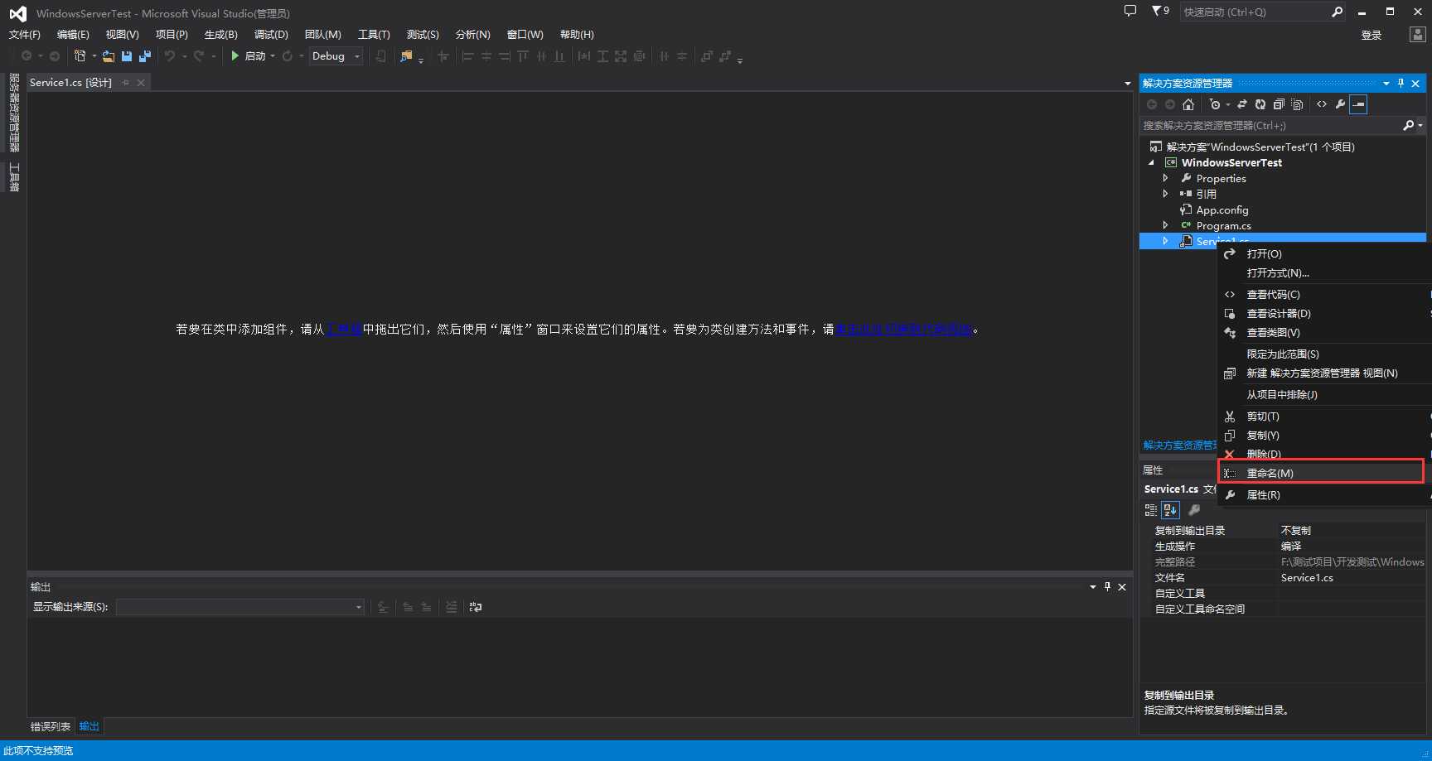Click the switch-to-code-view hyperlink in designer
Screen dimensions: 1432x761
coord(903,330)
